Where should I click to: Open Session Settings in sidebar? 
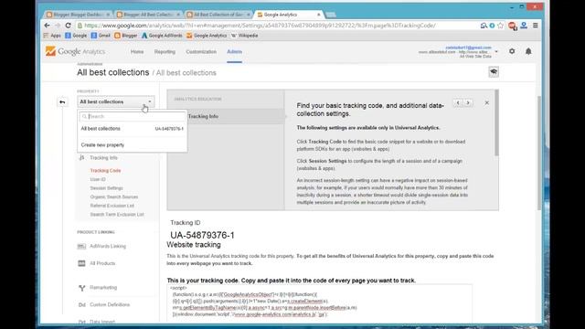106,188
